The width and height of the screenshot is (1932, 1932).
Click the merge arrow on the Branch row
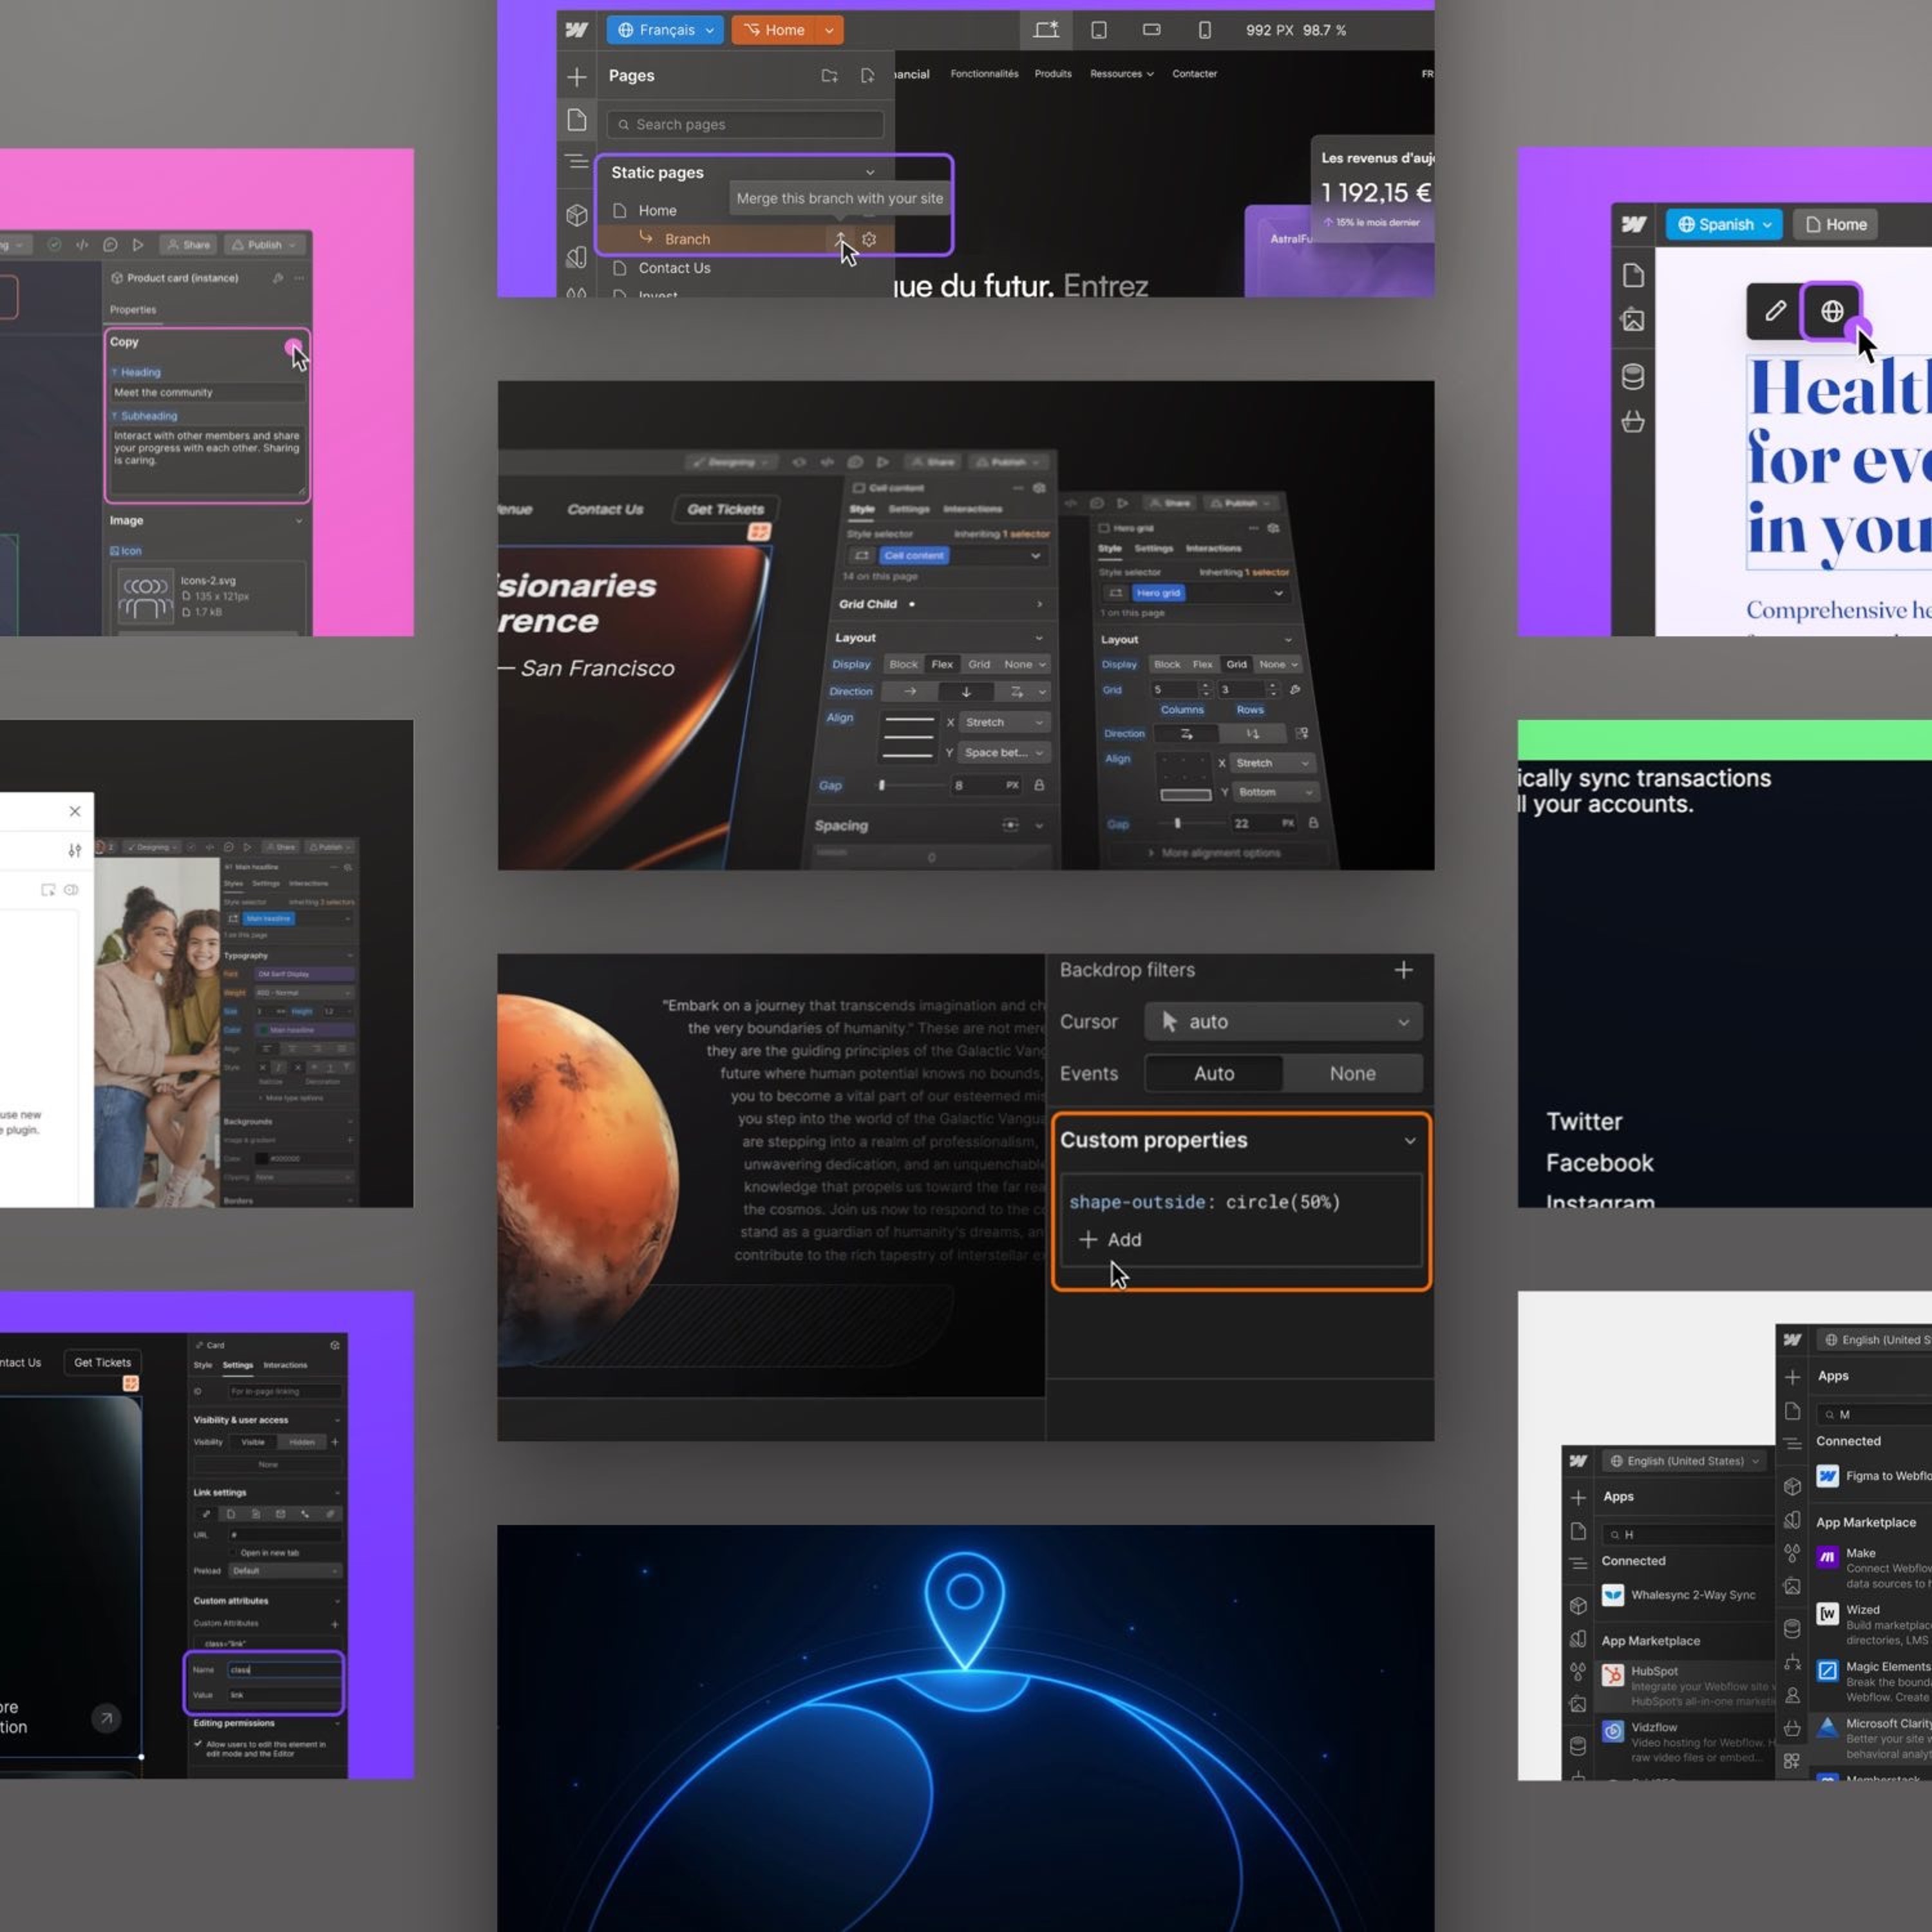pyautogui.click(x=840, y=238)
